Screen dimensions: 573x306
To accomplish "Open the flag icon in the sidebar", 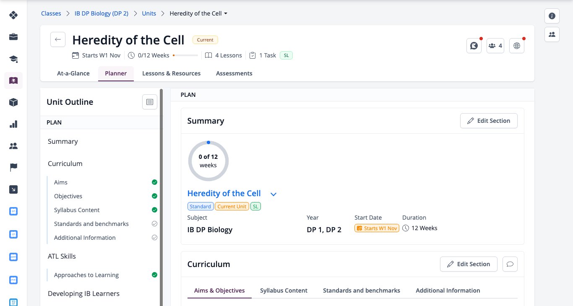I will (x=13, y=168).
